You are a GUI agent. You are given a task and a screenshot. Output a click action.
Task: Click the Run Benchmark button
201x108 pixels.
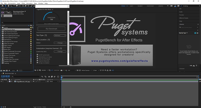tap(51, 29)
